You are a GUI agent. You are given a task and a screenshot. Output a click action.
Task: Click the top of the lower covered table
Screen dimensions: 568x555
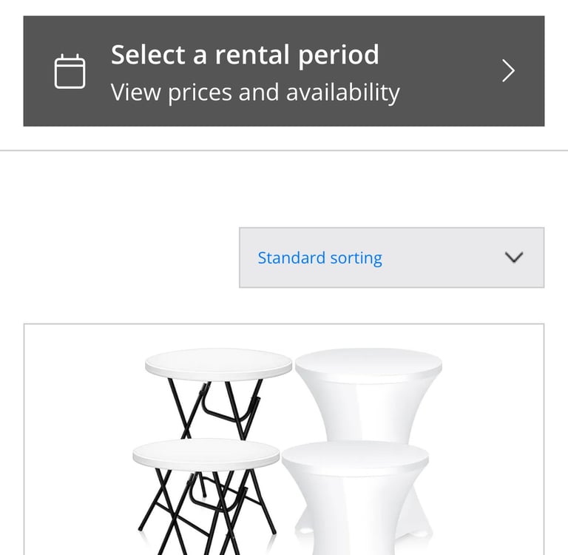(x=355, y=457)
